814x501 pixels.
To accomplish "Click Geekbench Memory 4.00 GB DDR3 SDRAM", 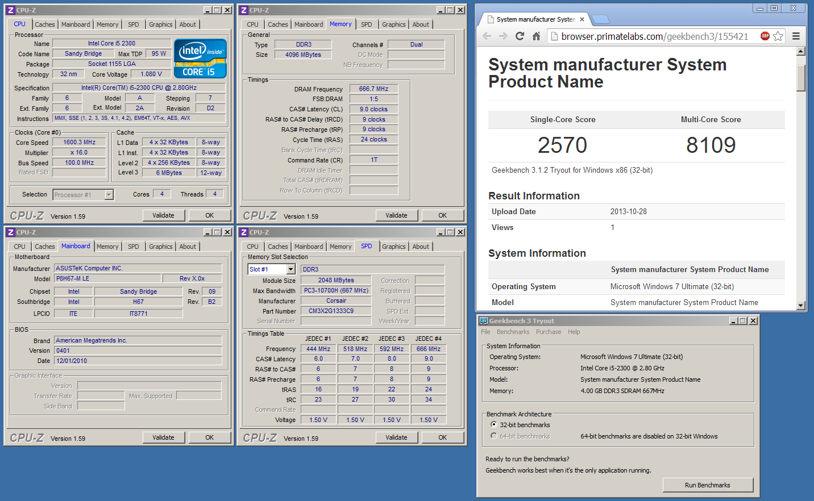I will [622, 391].
